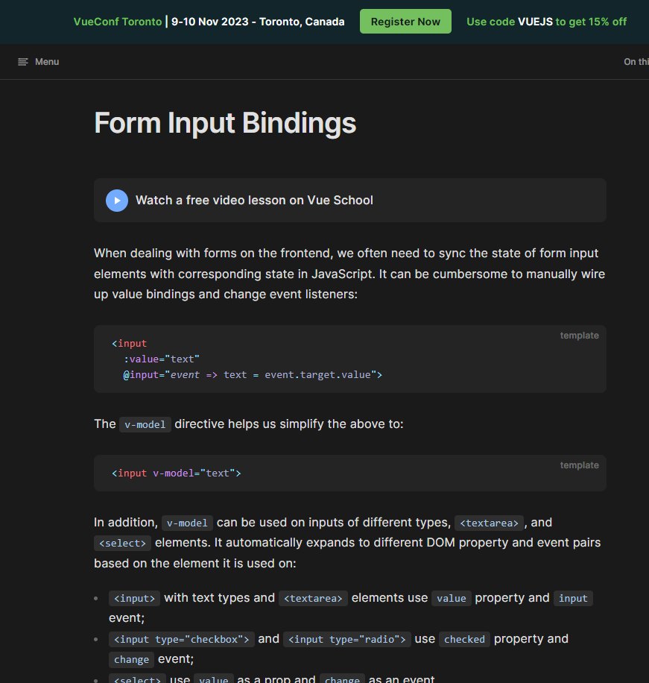Screen dimensions: 649x683
Task: Click the '@input=' event handler code line
Action: pyautogui.click(x=253, y=374)
